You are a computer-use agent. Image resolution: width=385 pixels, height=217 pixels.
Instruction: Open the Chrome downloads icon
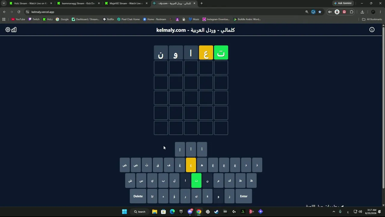(x=362, y=12)
